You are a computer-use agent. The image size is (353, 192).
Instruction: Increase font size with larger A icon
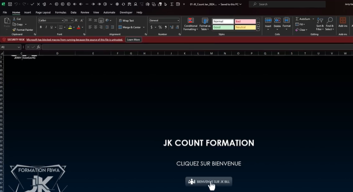click(76, 20)
